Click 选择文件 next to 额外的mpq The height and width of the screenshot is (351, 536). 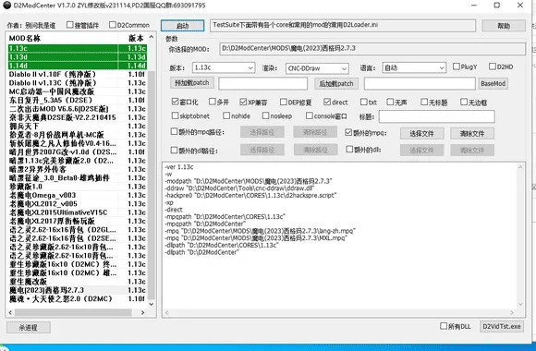pyautogui.click(x=421, y=134)
